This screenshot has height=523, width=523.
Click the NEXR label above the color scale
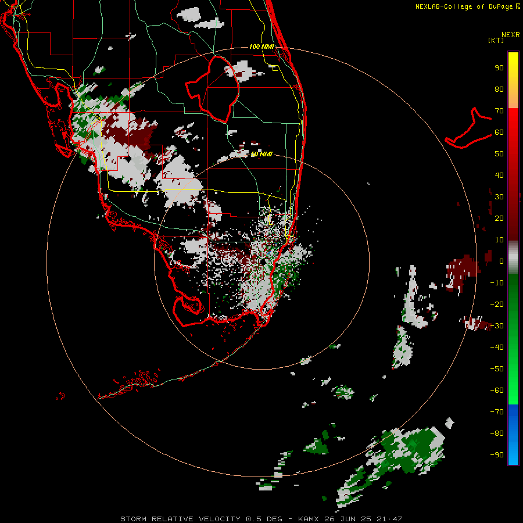(x=511, y=35)
